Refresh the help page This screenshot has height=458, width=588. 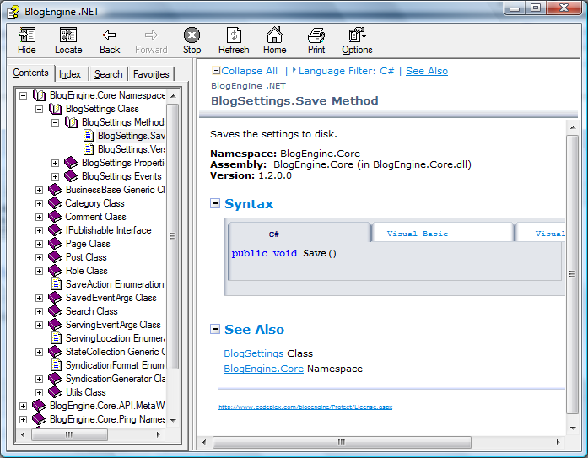(x=234, y=35)
